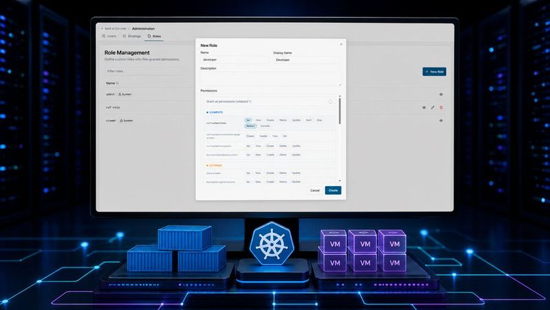Viewport: 550px width, 310px height.
Task: Click the System lock badge on admin
Action: pos(125,94)
